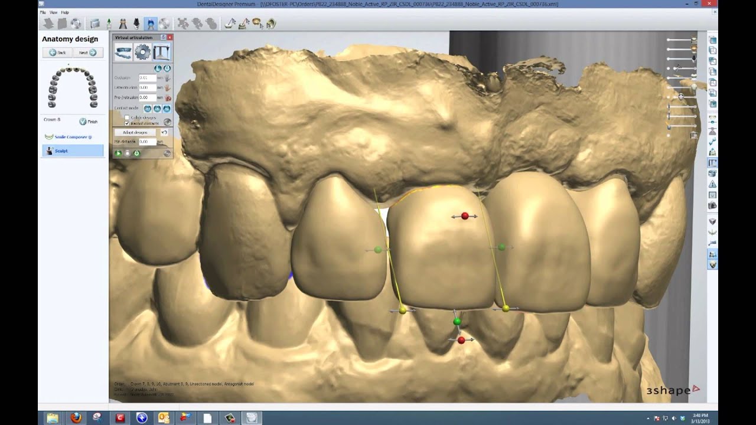Viewport: 756px width, 425px height.
Task: Enable the Collide designs checkbox
Action: [x=127, y=117]
